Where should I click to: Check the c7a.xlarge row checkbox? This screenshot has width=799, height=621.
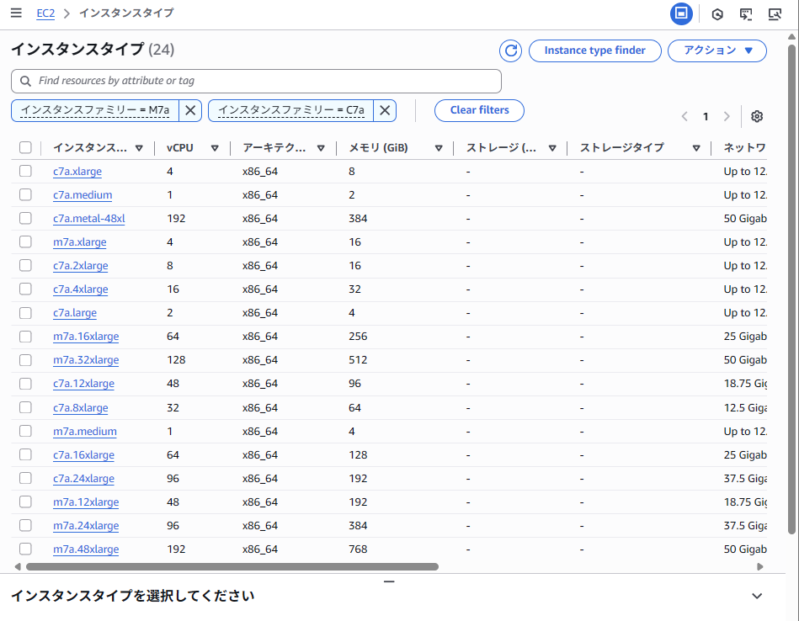[25, 171]
